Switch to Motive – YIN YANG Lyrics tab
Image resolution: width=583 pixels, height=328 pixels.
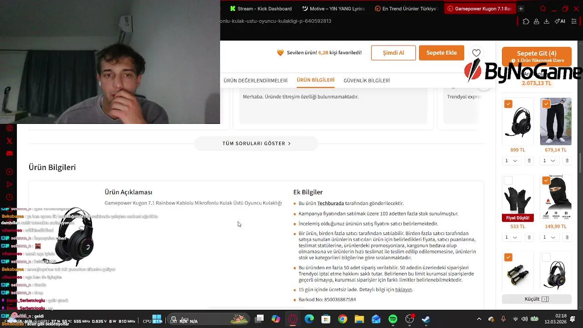point(333,9)
